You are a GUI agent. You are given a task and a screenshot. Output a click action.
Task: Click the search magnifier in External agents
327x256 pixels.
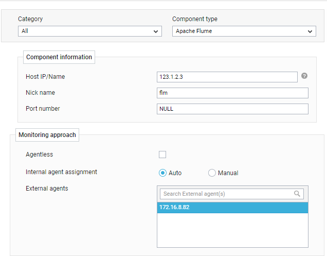coord(297,194)
